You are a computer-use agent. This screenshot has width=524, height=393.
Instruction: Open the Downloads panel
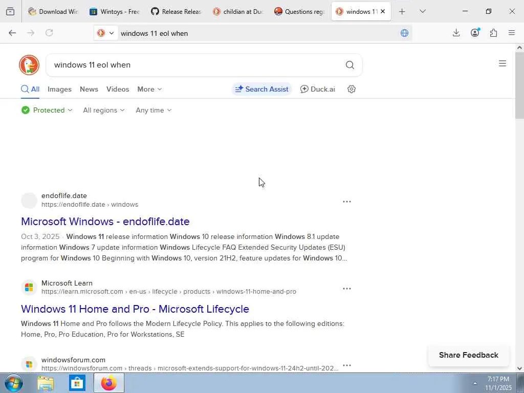[x=456, y=33]
